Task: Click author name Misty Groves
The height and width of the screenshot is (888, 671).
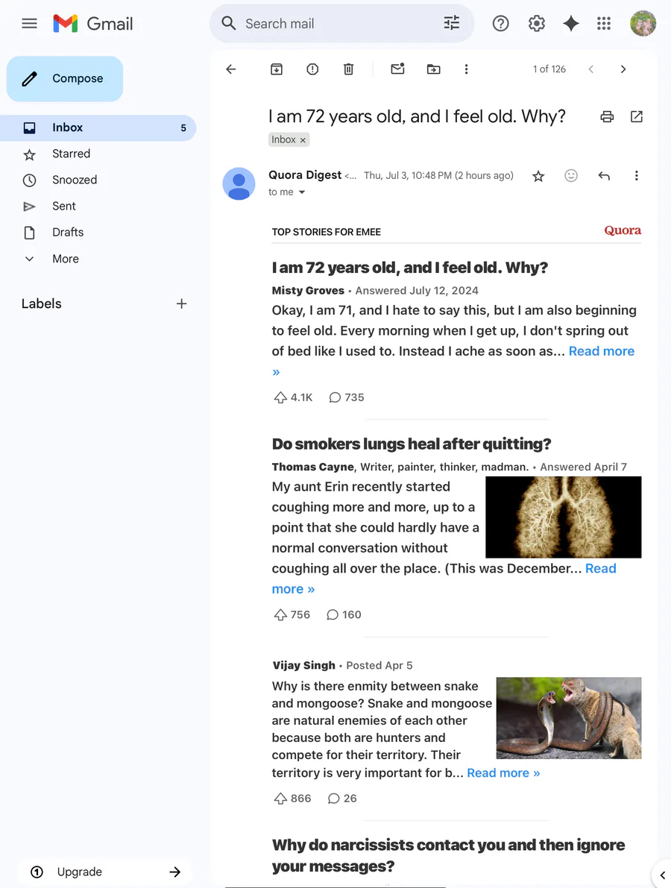Action: [x=308, y=291]
